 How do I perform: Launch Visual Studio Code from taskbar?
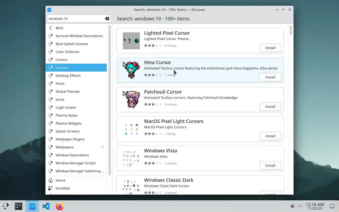(x=46, y=206)
